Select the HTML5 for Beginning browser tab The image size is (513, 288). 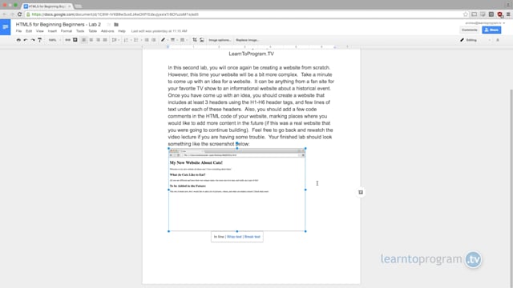[46, 6]
